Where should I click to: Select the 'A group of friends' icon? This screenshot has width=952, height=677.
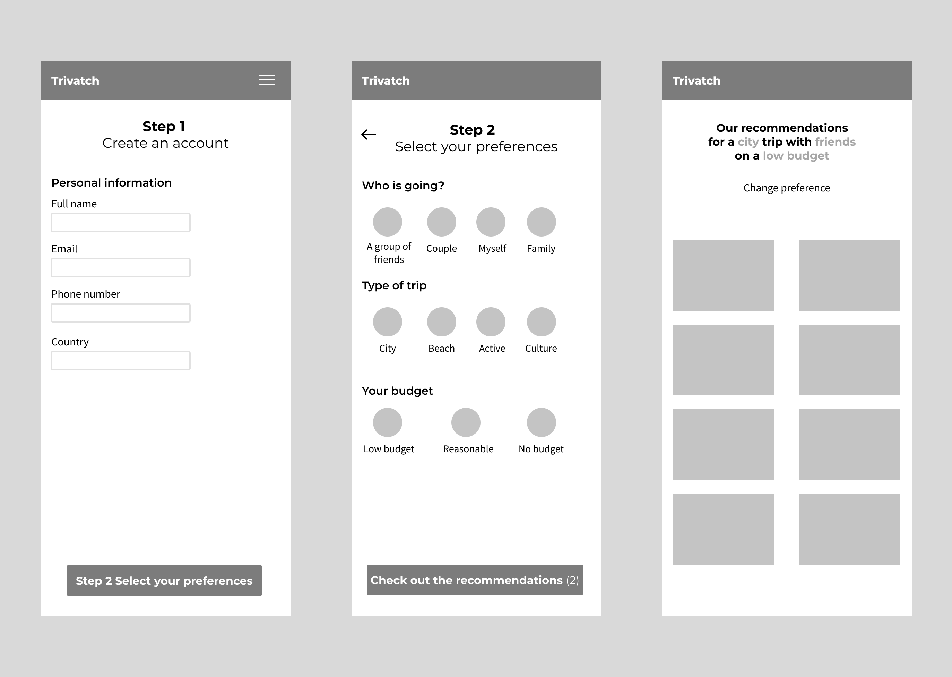389,223
